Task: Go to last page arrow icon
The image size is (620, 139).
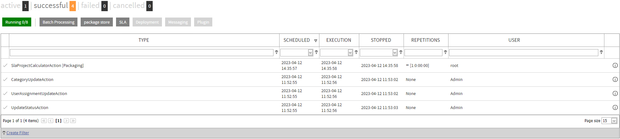Action: (73, 121)
